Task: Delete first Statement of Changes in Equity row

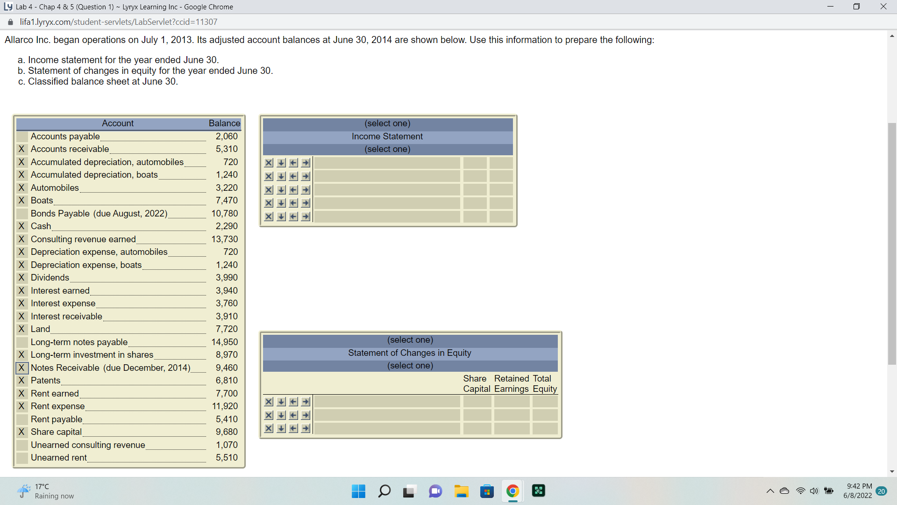Action: coord(269,402)
